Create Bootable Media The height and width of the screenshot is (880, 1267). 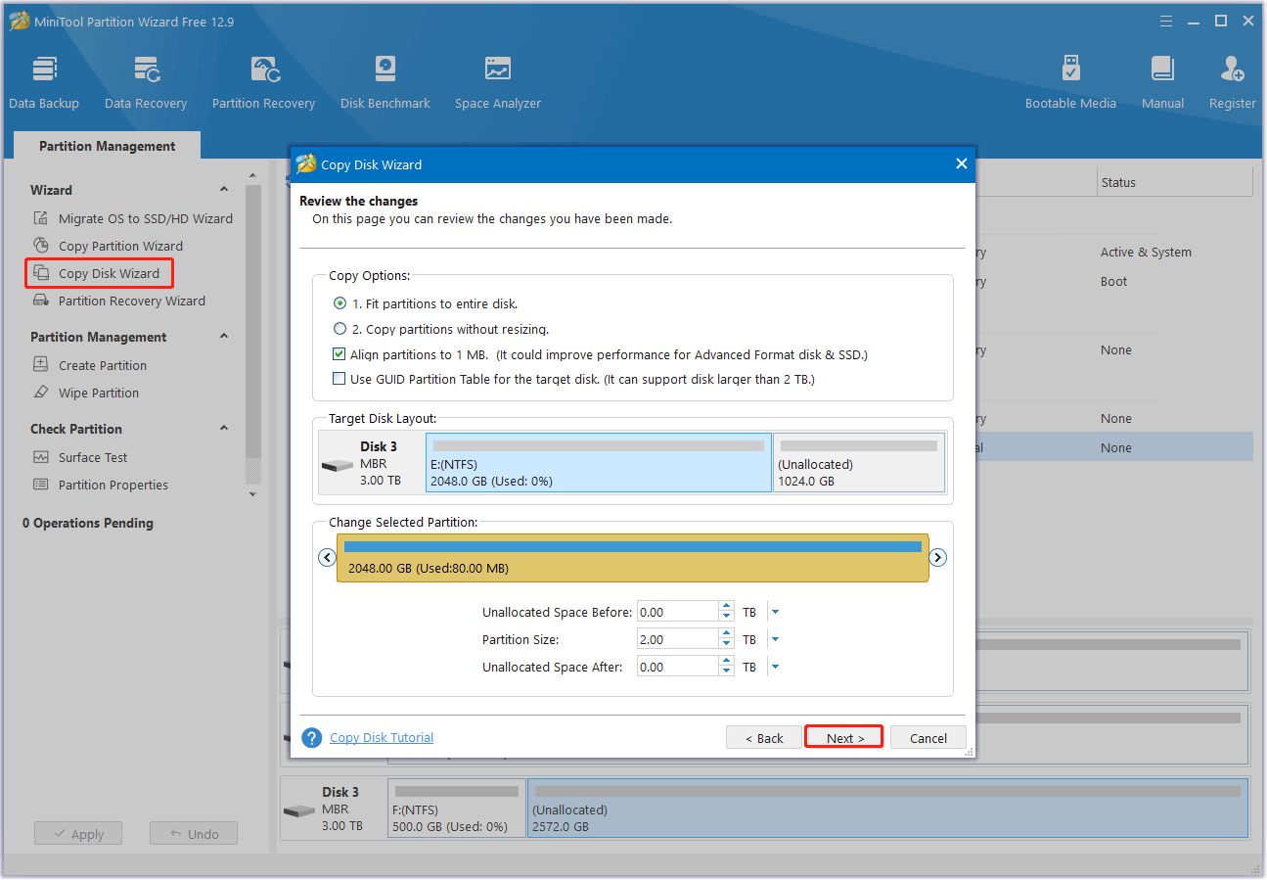click(1070, 82)
